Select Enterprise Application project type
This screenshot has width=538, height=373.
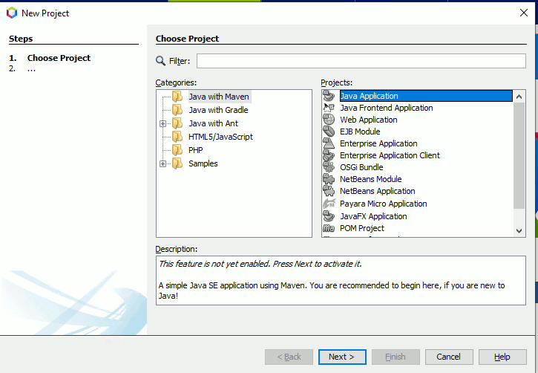(x=378, y=143)
